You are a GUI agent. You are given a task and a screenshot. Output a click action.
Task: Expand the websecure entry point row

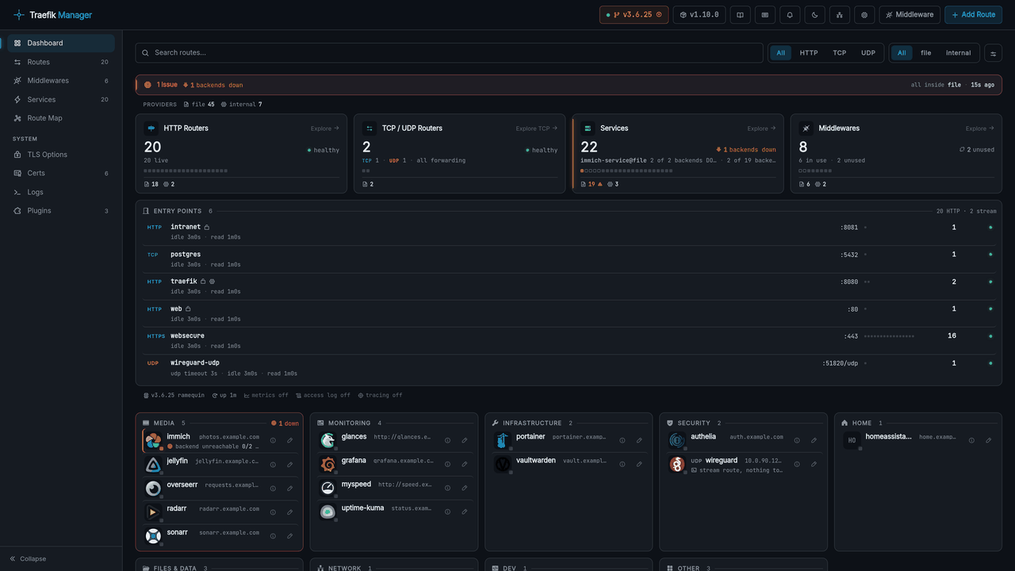click(x=569, y=340)
